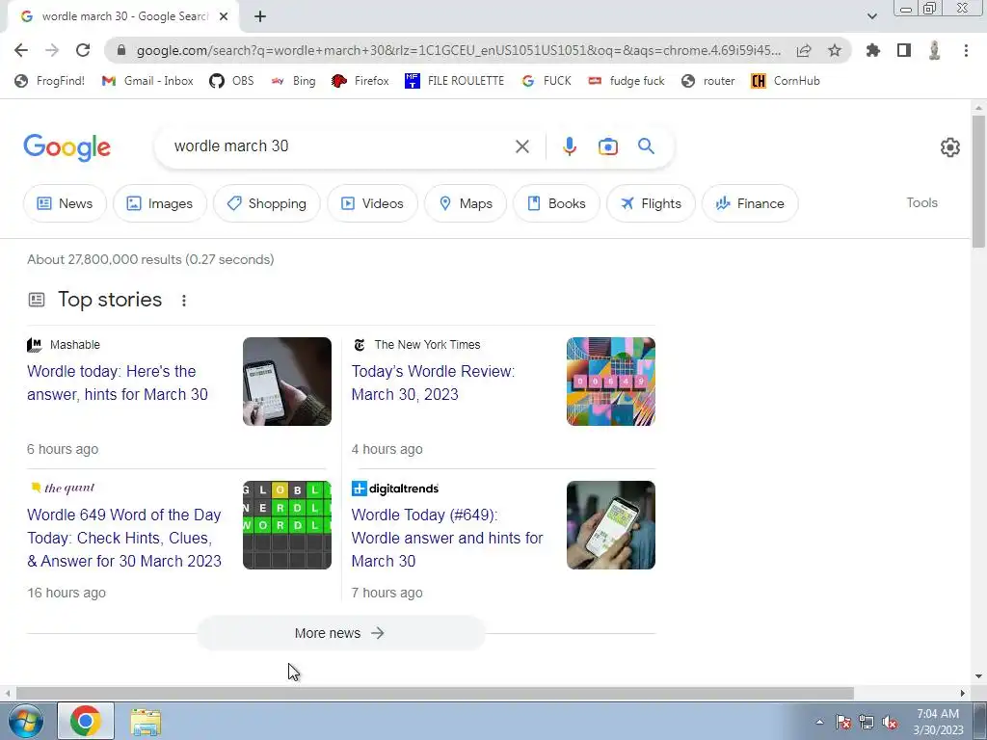Open Google quick settings gear
Screen dimensions: 987x740
(949, 147)
